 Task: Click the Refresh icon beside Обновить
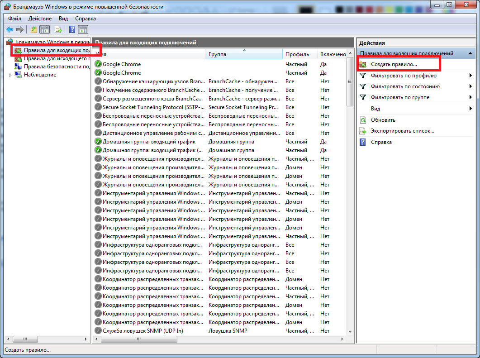pos(363,120)
